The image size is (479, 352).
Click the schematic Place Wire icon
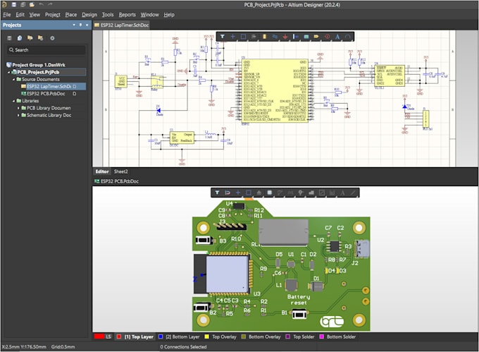click(275, 37)
